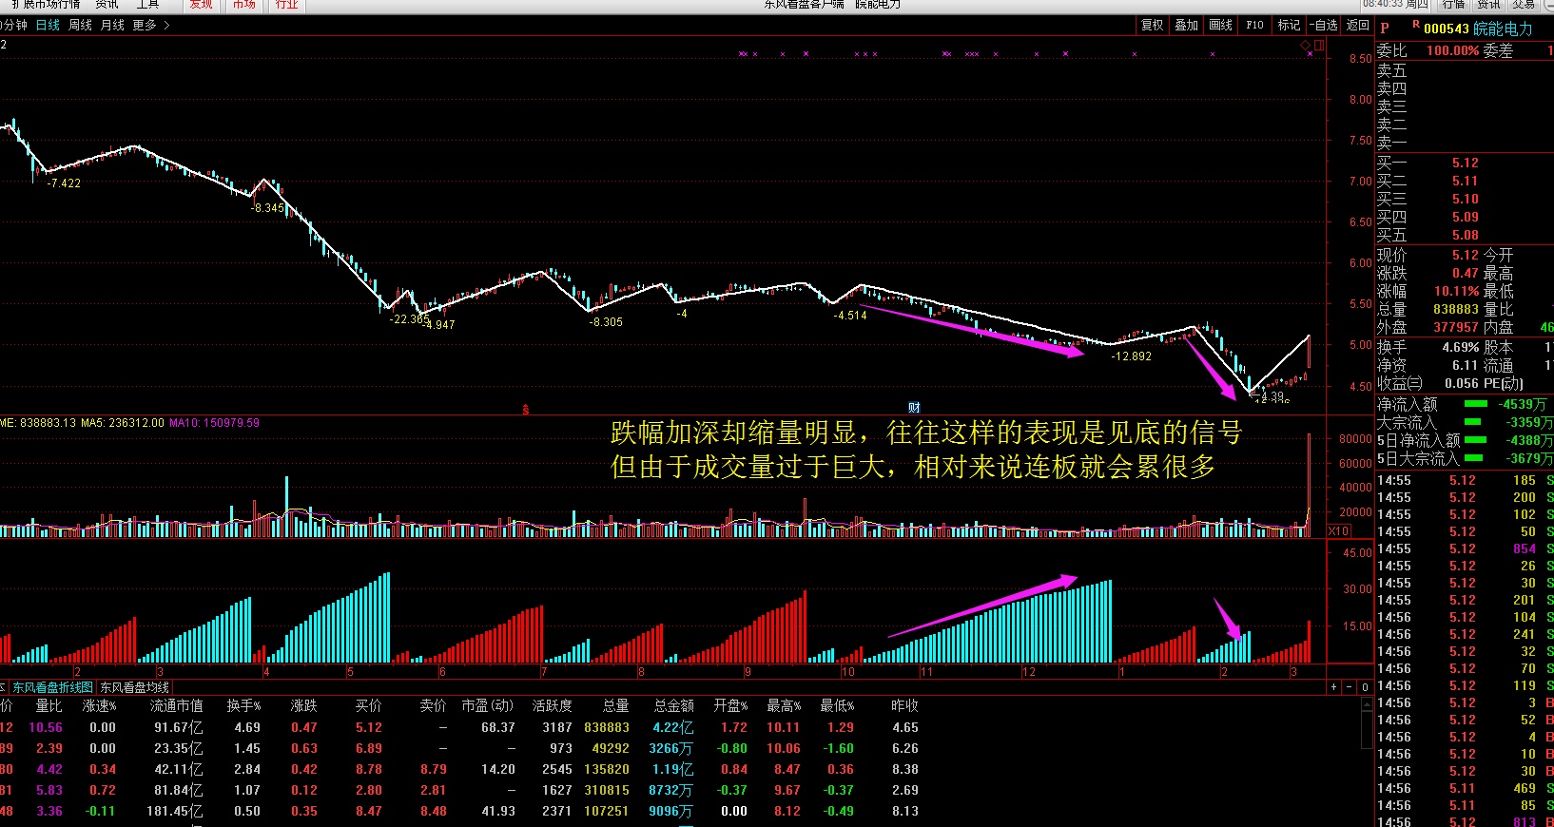The width and height of the screenshot is (1554, 827).
Task: Click total volume cell 838883
Action: coord(607,727)
